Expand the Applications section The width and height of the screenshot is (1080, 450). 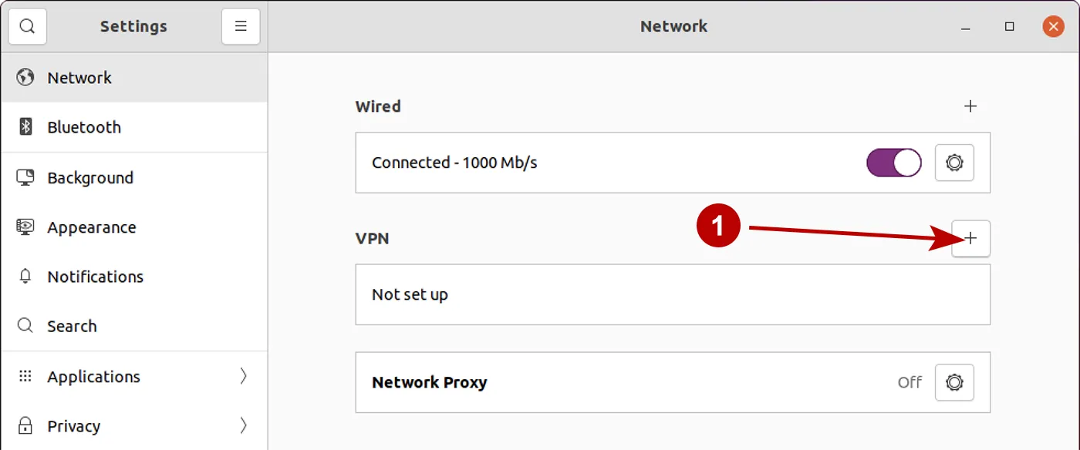click(x=242, y=376)
